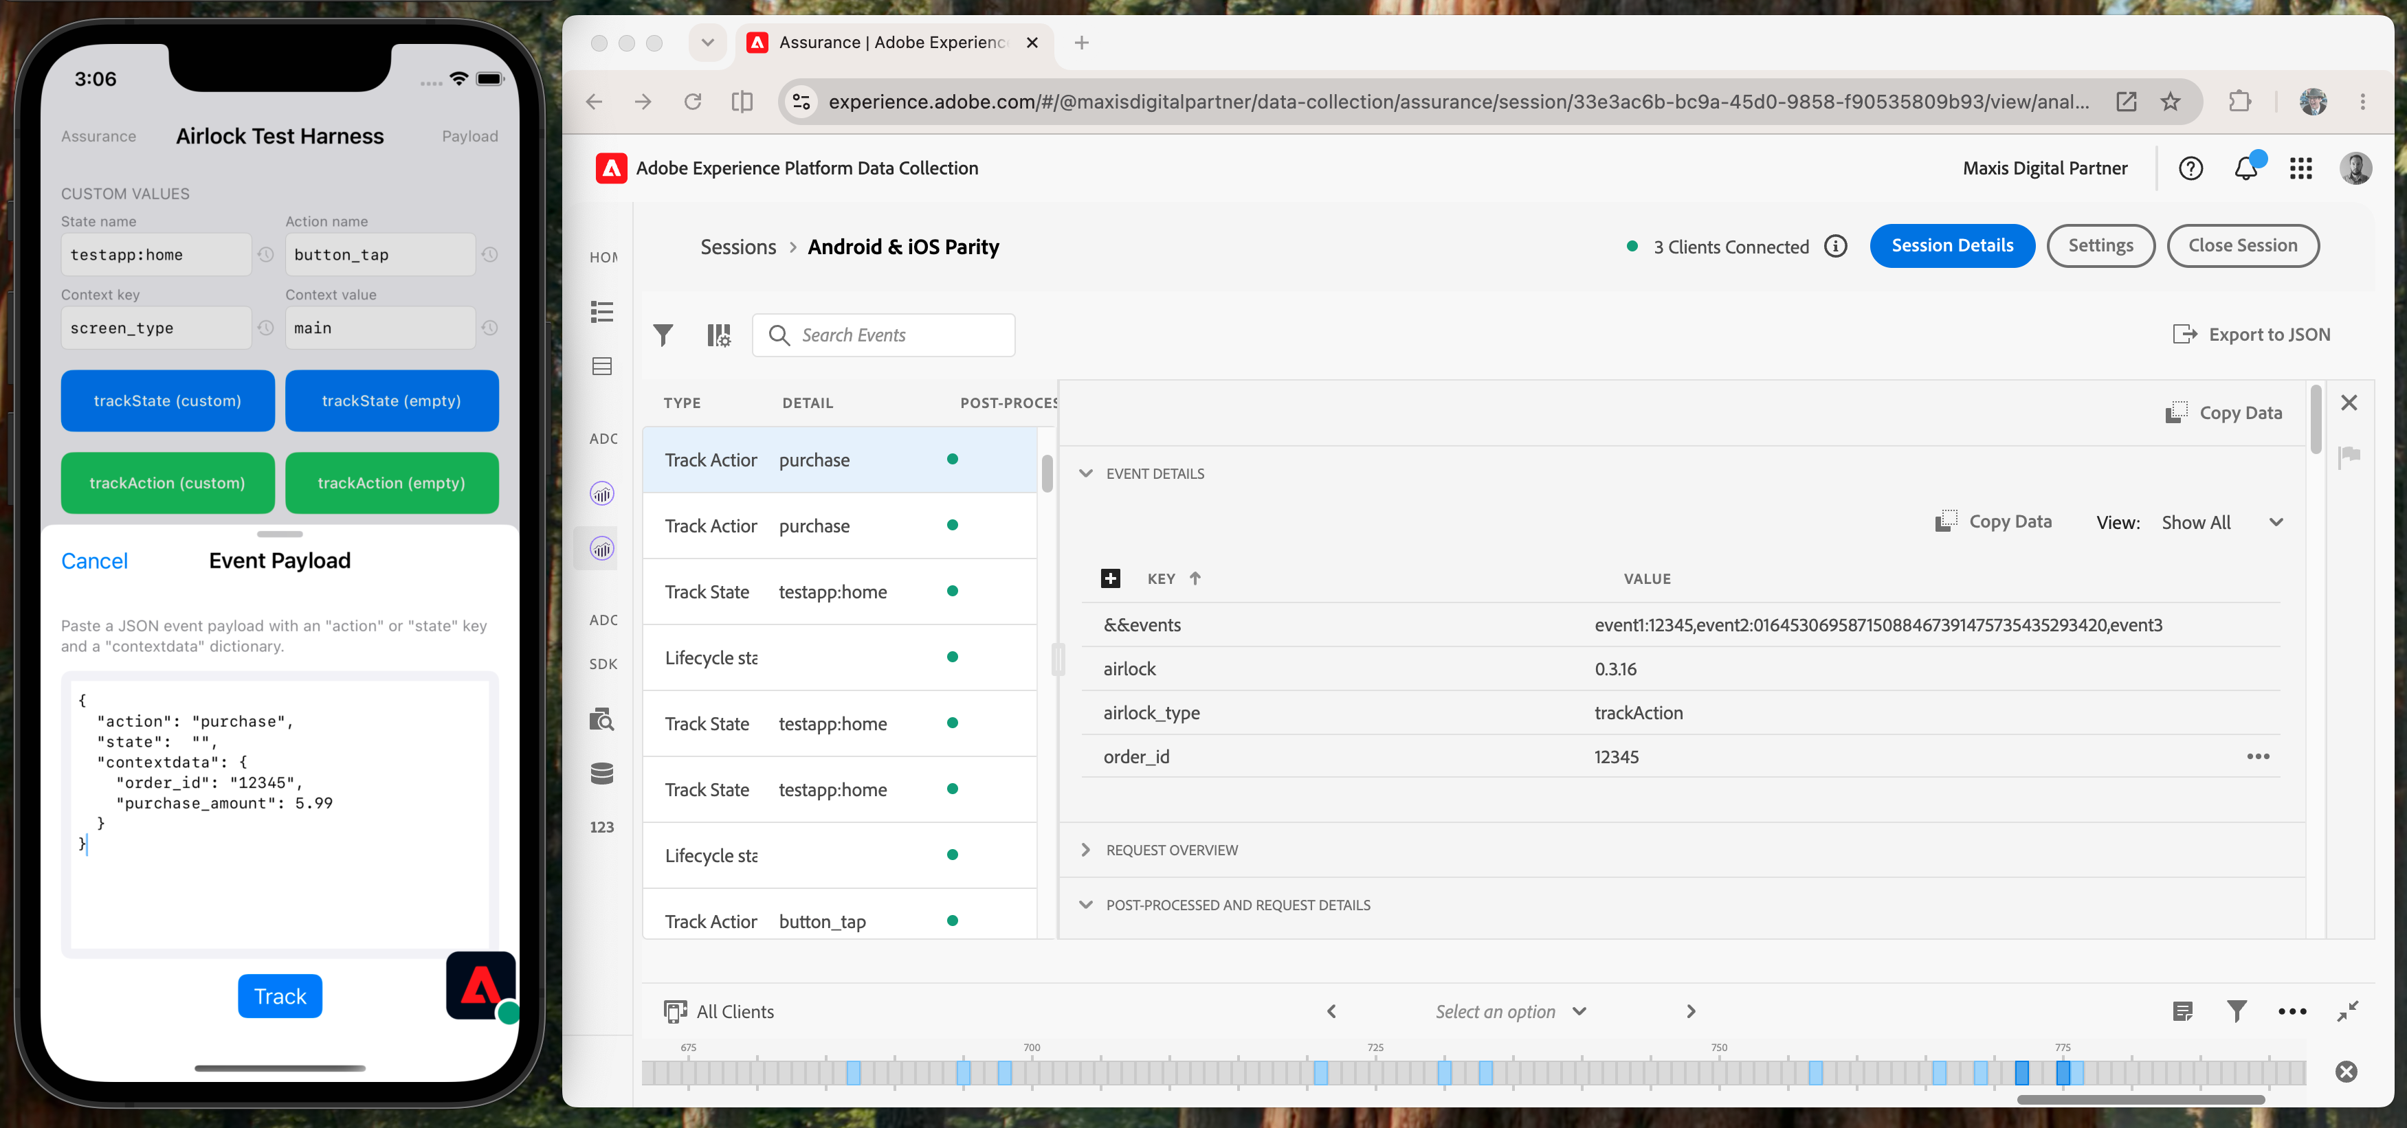
Task: Click the timeline horizontal scrollbar
Action: click(x=2141, y=1100)
